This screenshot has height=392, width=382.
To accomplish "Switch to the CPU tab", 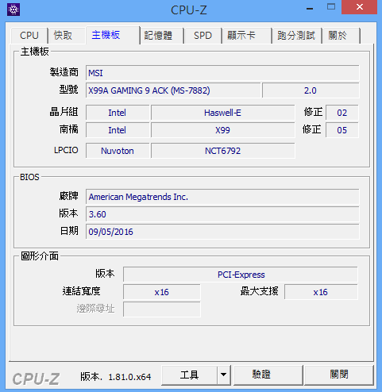I will (29, 36).
